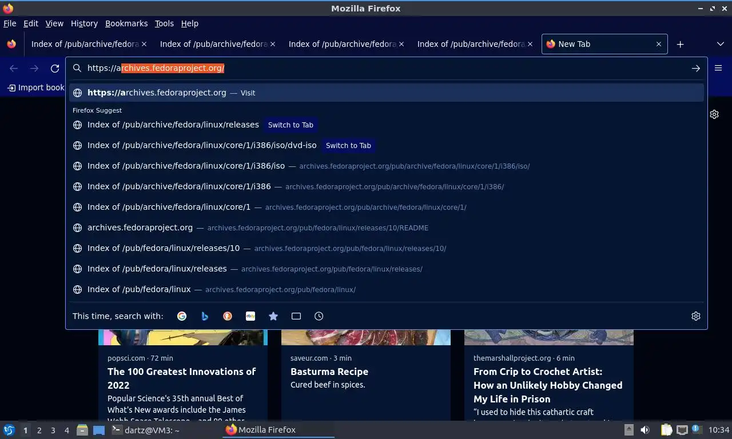
Task: Open the Tools menu
Action: click(x=164, y=23)
